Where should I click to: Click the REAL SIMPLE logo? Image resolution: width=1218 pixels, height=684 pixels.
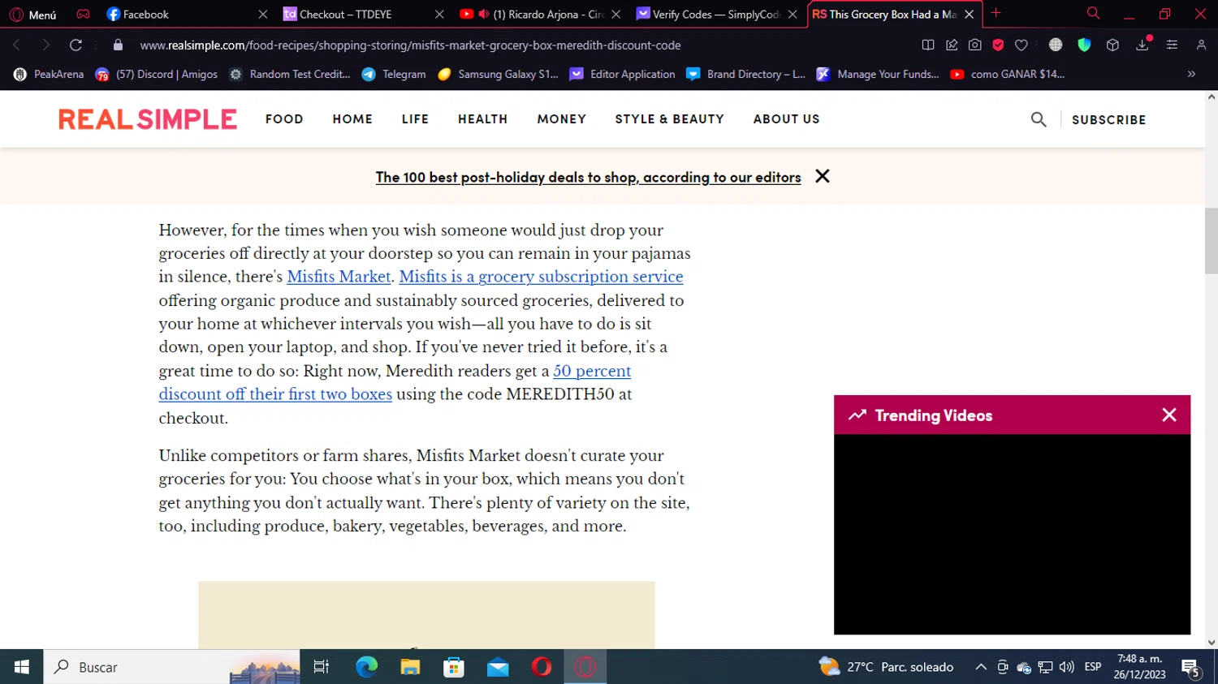(148, 119)
